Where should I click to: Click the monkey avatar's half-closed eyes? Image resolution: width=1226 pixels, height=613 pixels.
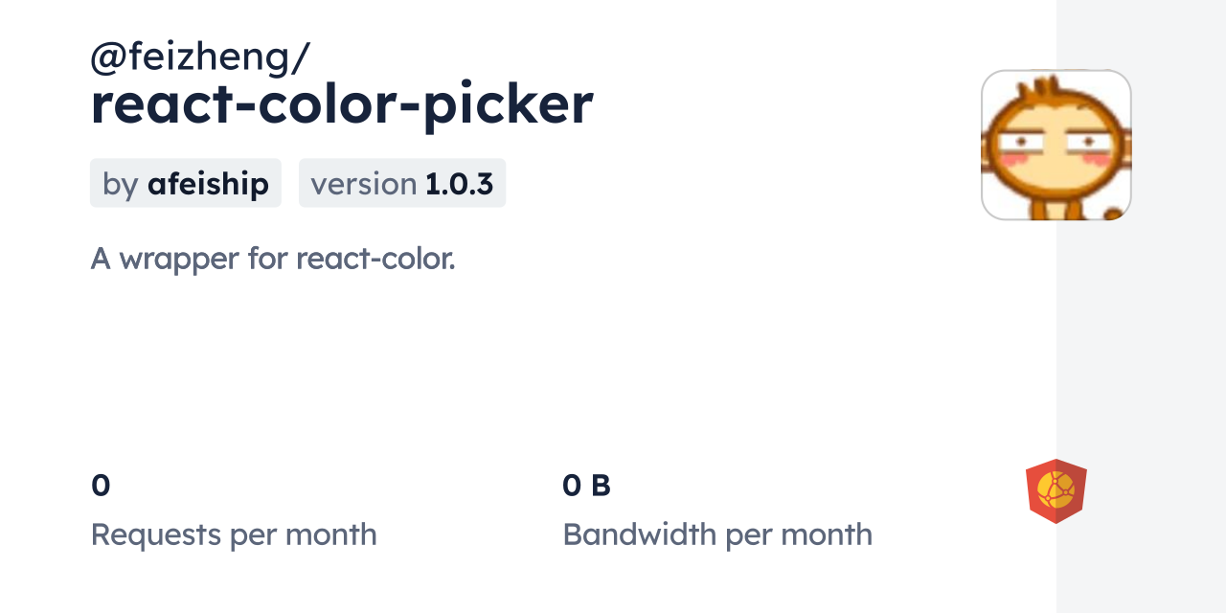pyautogui.click(x=1056, y=145)
